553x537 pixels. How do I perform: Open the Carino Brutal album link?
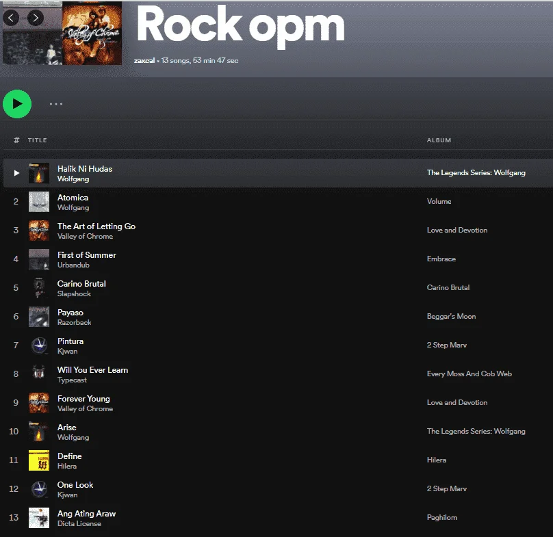(448, 288)
